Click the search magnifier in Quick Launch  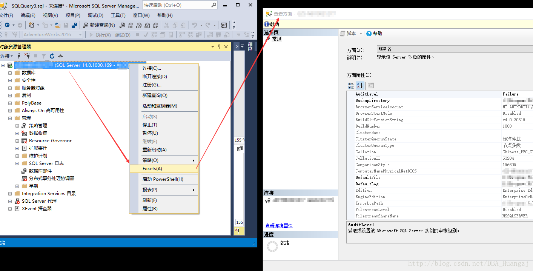click(x=214, y=5)
